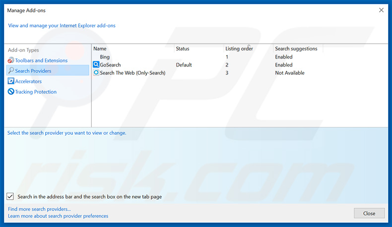Sort by Search suggestions column header
Screen dimensions: 392x227
click(x=296, y=49)
